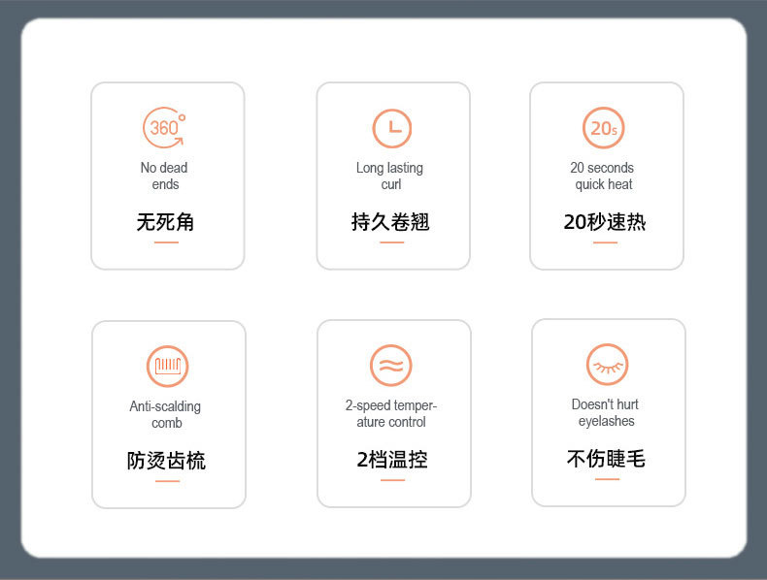Select the wavy temperature control icon
Screen dimensions: 767x580
[391, 366]
